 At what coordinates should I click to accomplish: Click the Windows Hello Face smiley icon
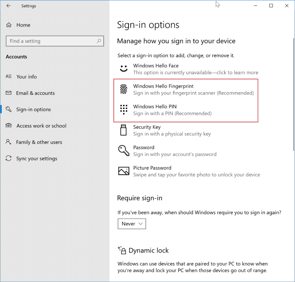[x=123, y=68]
